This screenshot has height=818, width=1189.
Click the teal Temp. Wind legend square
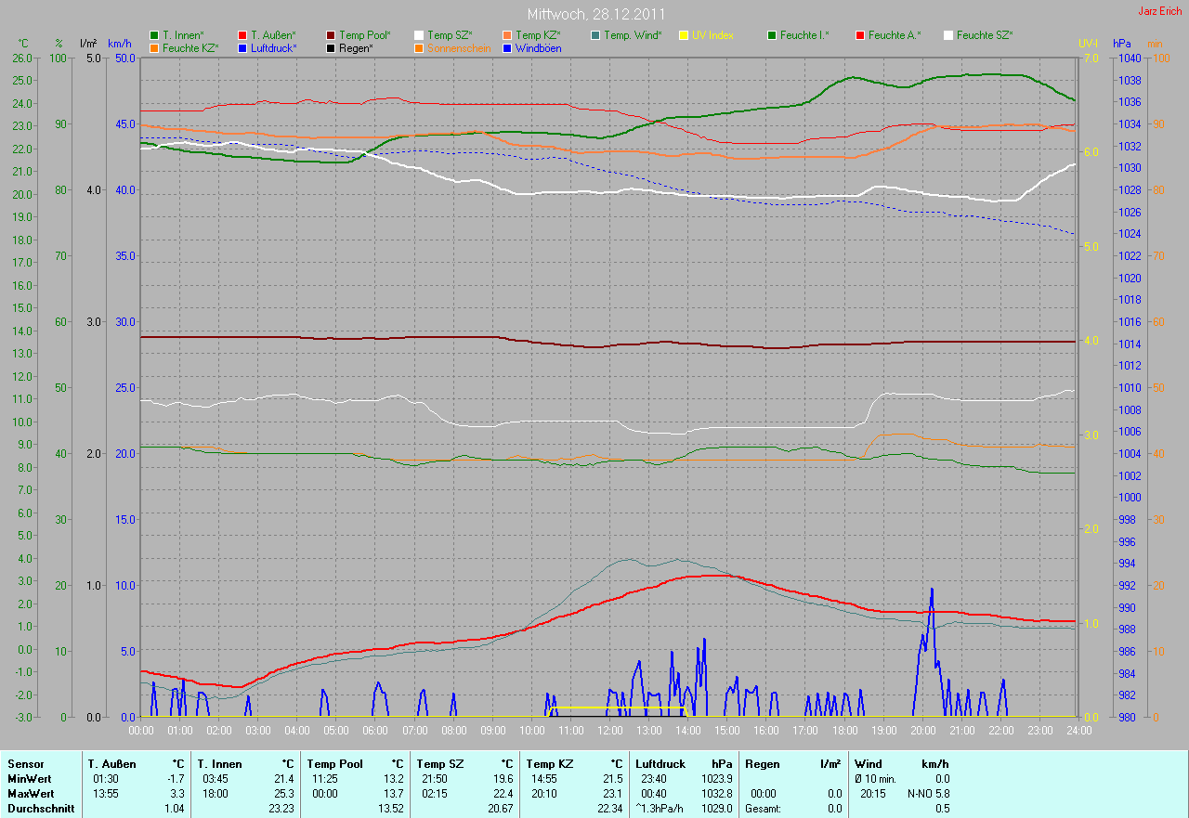coord(595,35)
